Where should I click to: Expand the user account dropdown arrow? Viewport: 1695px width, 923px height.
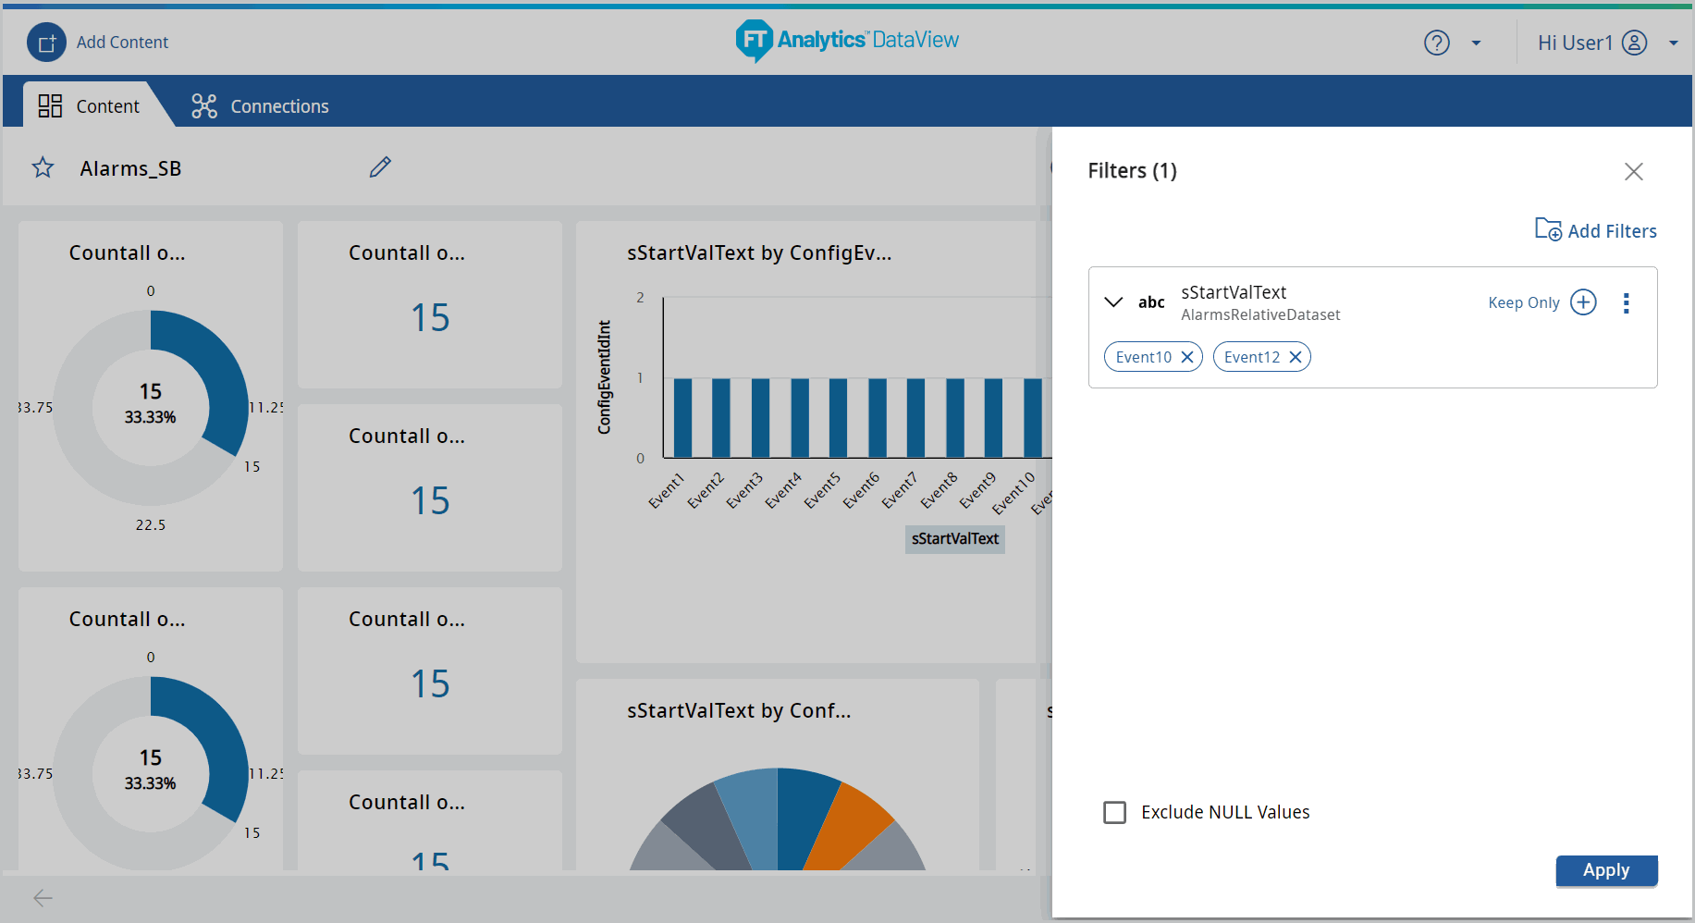[1673, 43]
